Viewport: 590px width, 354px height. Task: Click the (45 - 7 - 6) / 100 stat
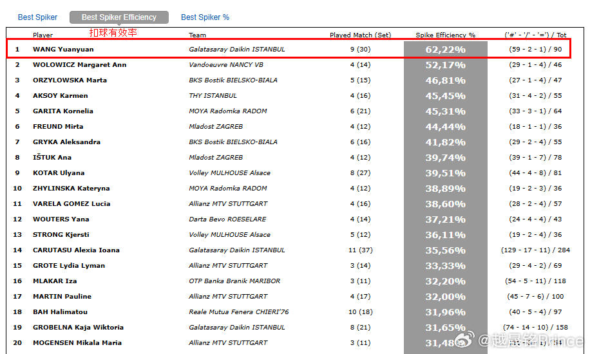pos(535,296)
